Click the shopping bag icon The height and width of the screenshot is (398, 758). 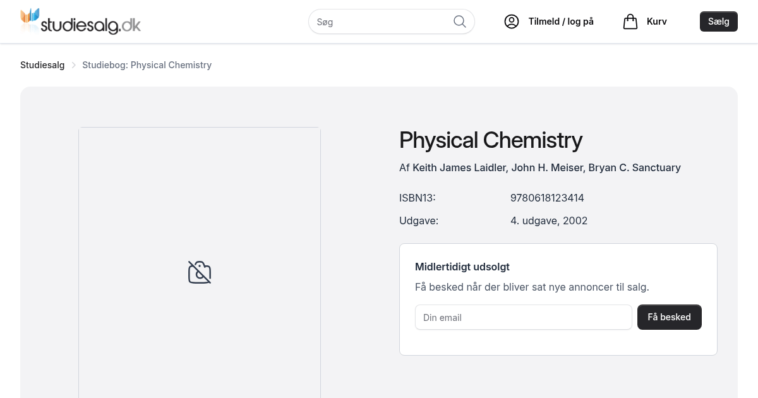click(x=630, y=21)
